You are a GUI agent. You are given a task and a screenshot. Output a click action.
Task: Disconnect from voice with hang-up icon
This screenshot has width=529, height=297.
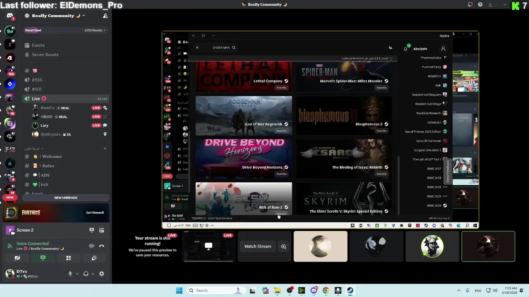102,246
